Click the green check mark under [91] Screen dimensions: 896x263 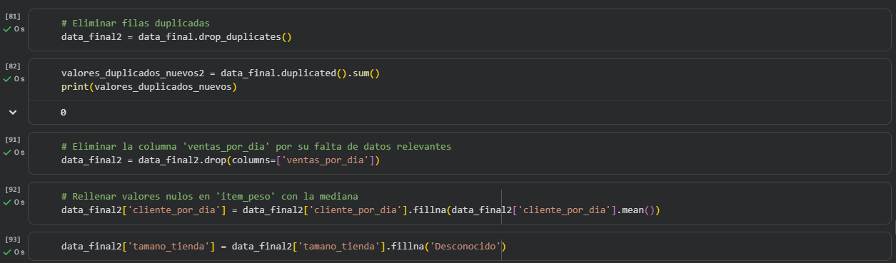pos(7,152)
